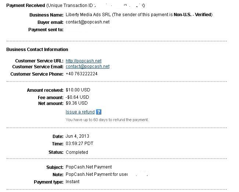Click the refund help question mark icon
The width and height of the screenshot is (239, 192).
point(99,112)
